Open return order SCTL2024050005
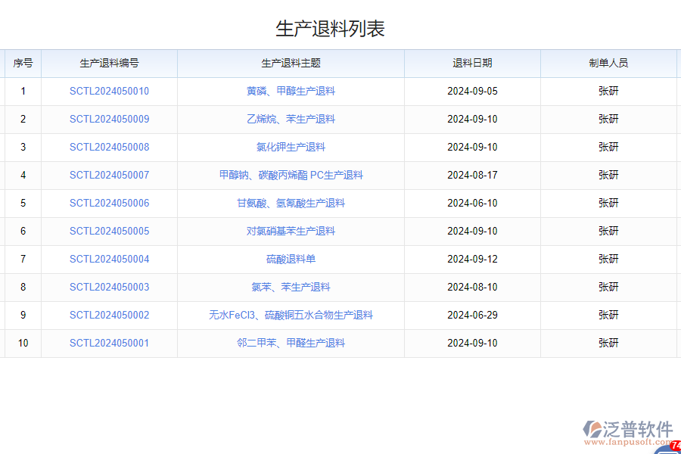Image resolution: width=681 pixels, height=454 pixels. (x=110, y=231)
